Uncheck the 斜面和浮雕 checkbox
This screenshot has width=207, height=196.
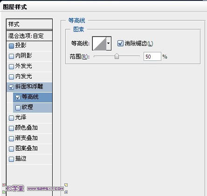[x=11, y=87]
